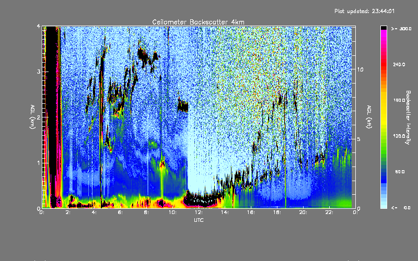Click the "2:" UTC tick label
The height and width of the screenshot is (261, 418).
coord(68,212)
